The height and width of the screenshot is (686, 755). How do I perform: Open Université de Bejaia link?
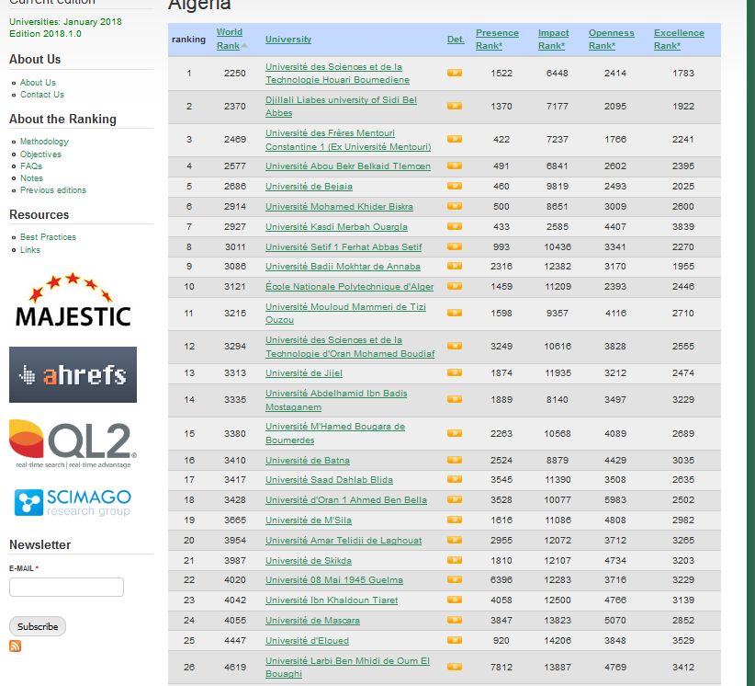tap(309, 186)
